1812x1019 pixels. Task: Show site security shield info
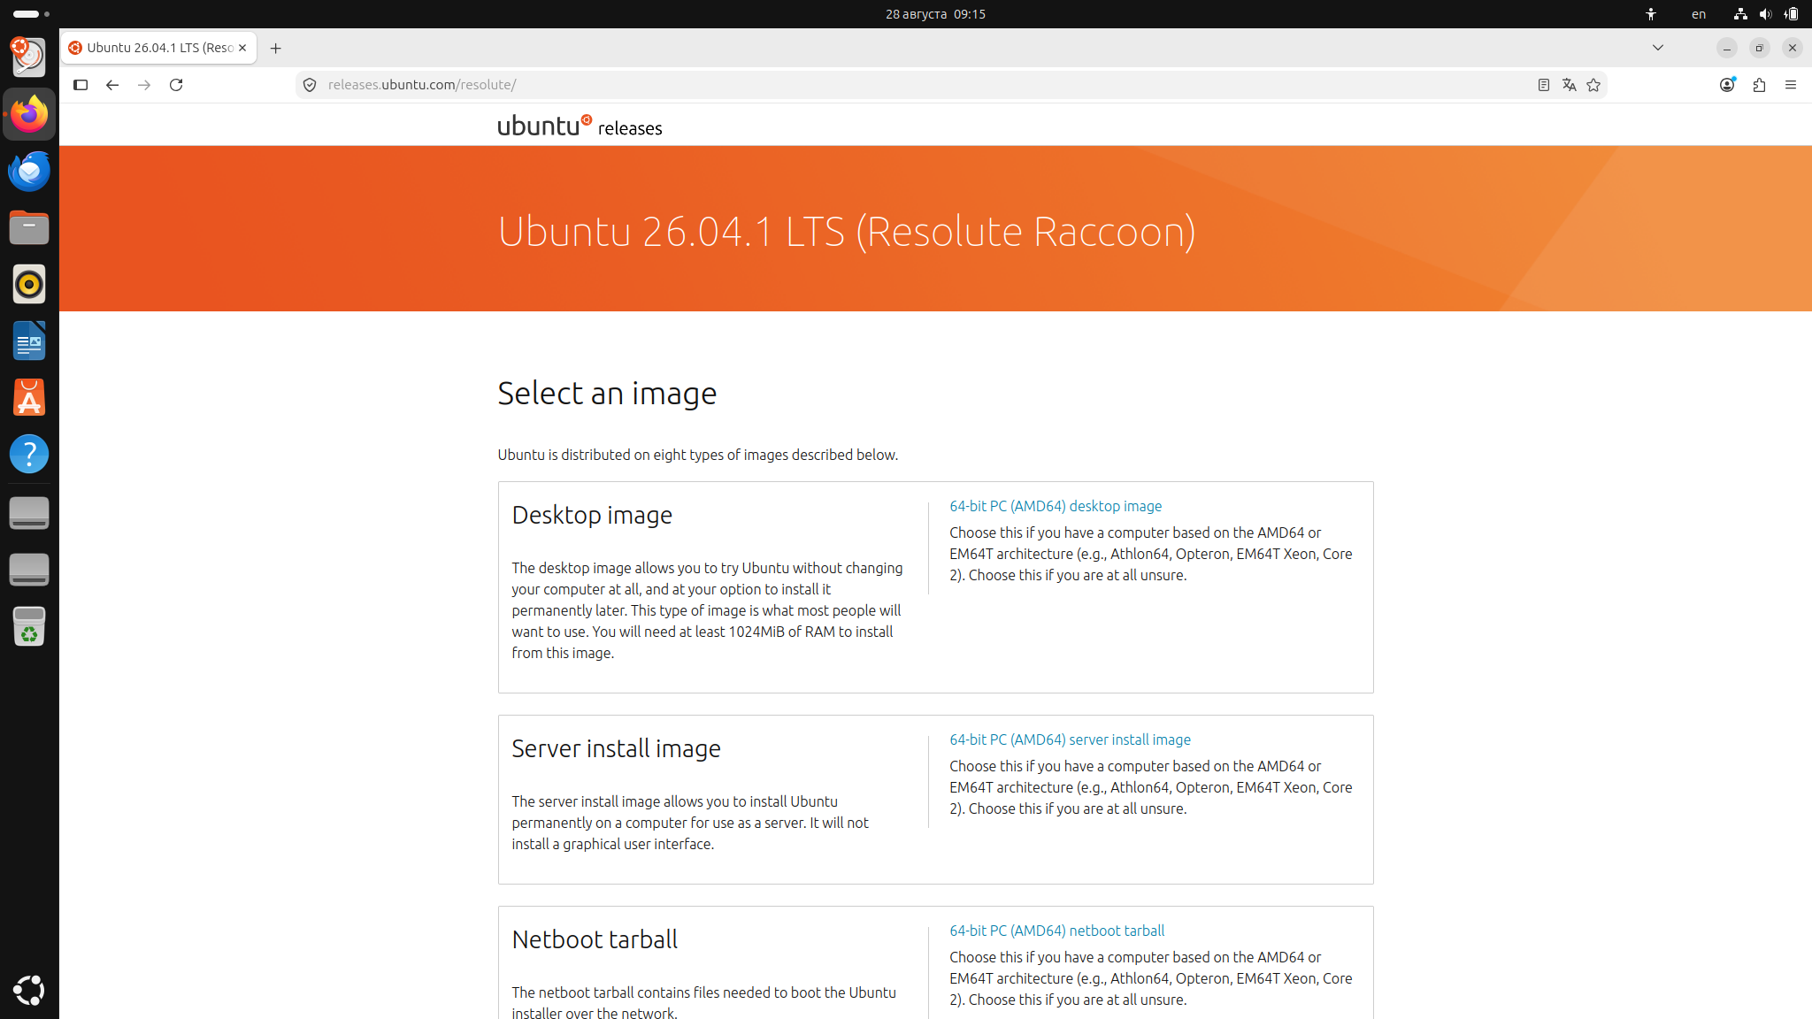pyautogui.click(x=310, y=85)
